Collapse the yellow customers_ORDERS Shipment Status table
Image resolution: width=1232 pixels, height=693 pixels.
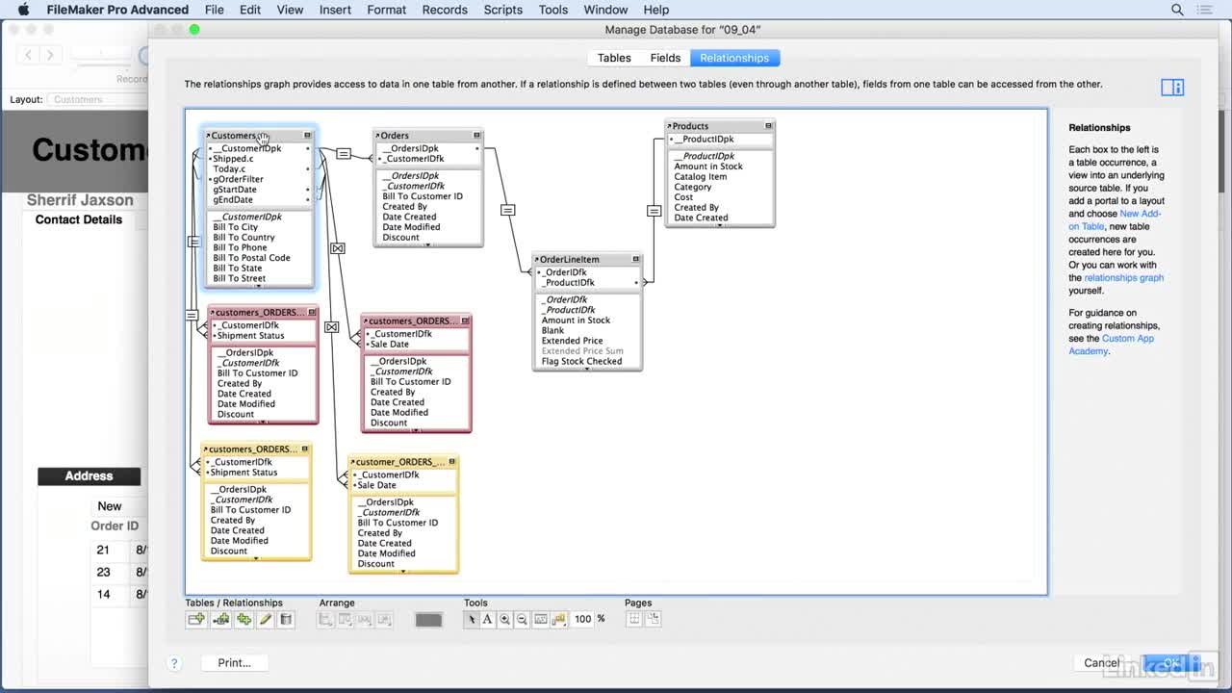coord(305,449)
